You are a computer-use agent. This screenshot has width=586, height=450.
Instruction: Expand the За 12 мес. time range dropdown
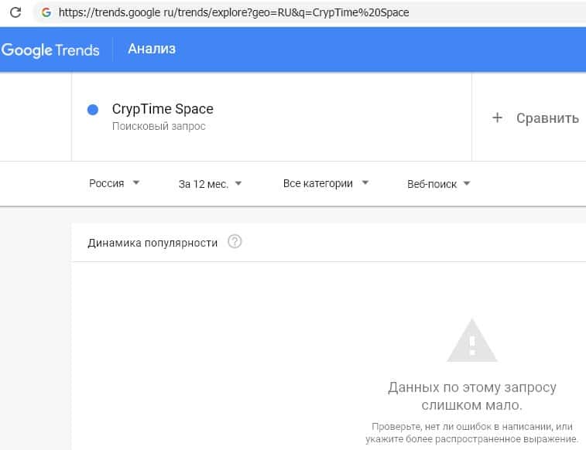(211, 183)
